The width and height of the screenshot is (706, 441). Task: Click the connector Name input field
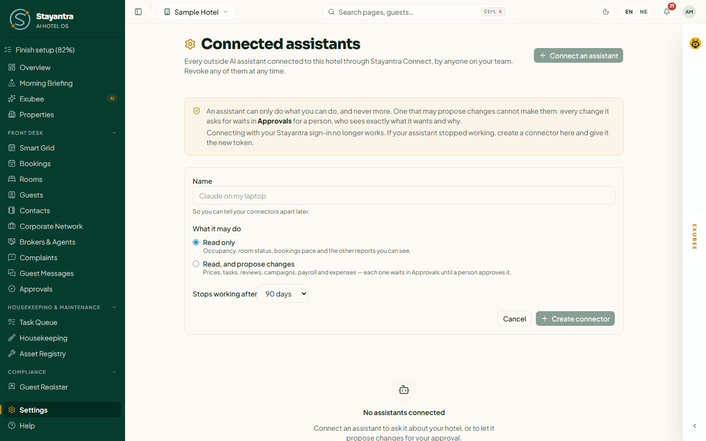(x=404, y=196)
